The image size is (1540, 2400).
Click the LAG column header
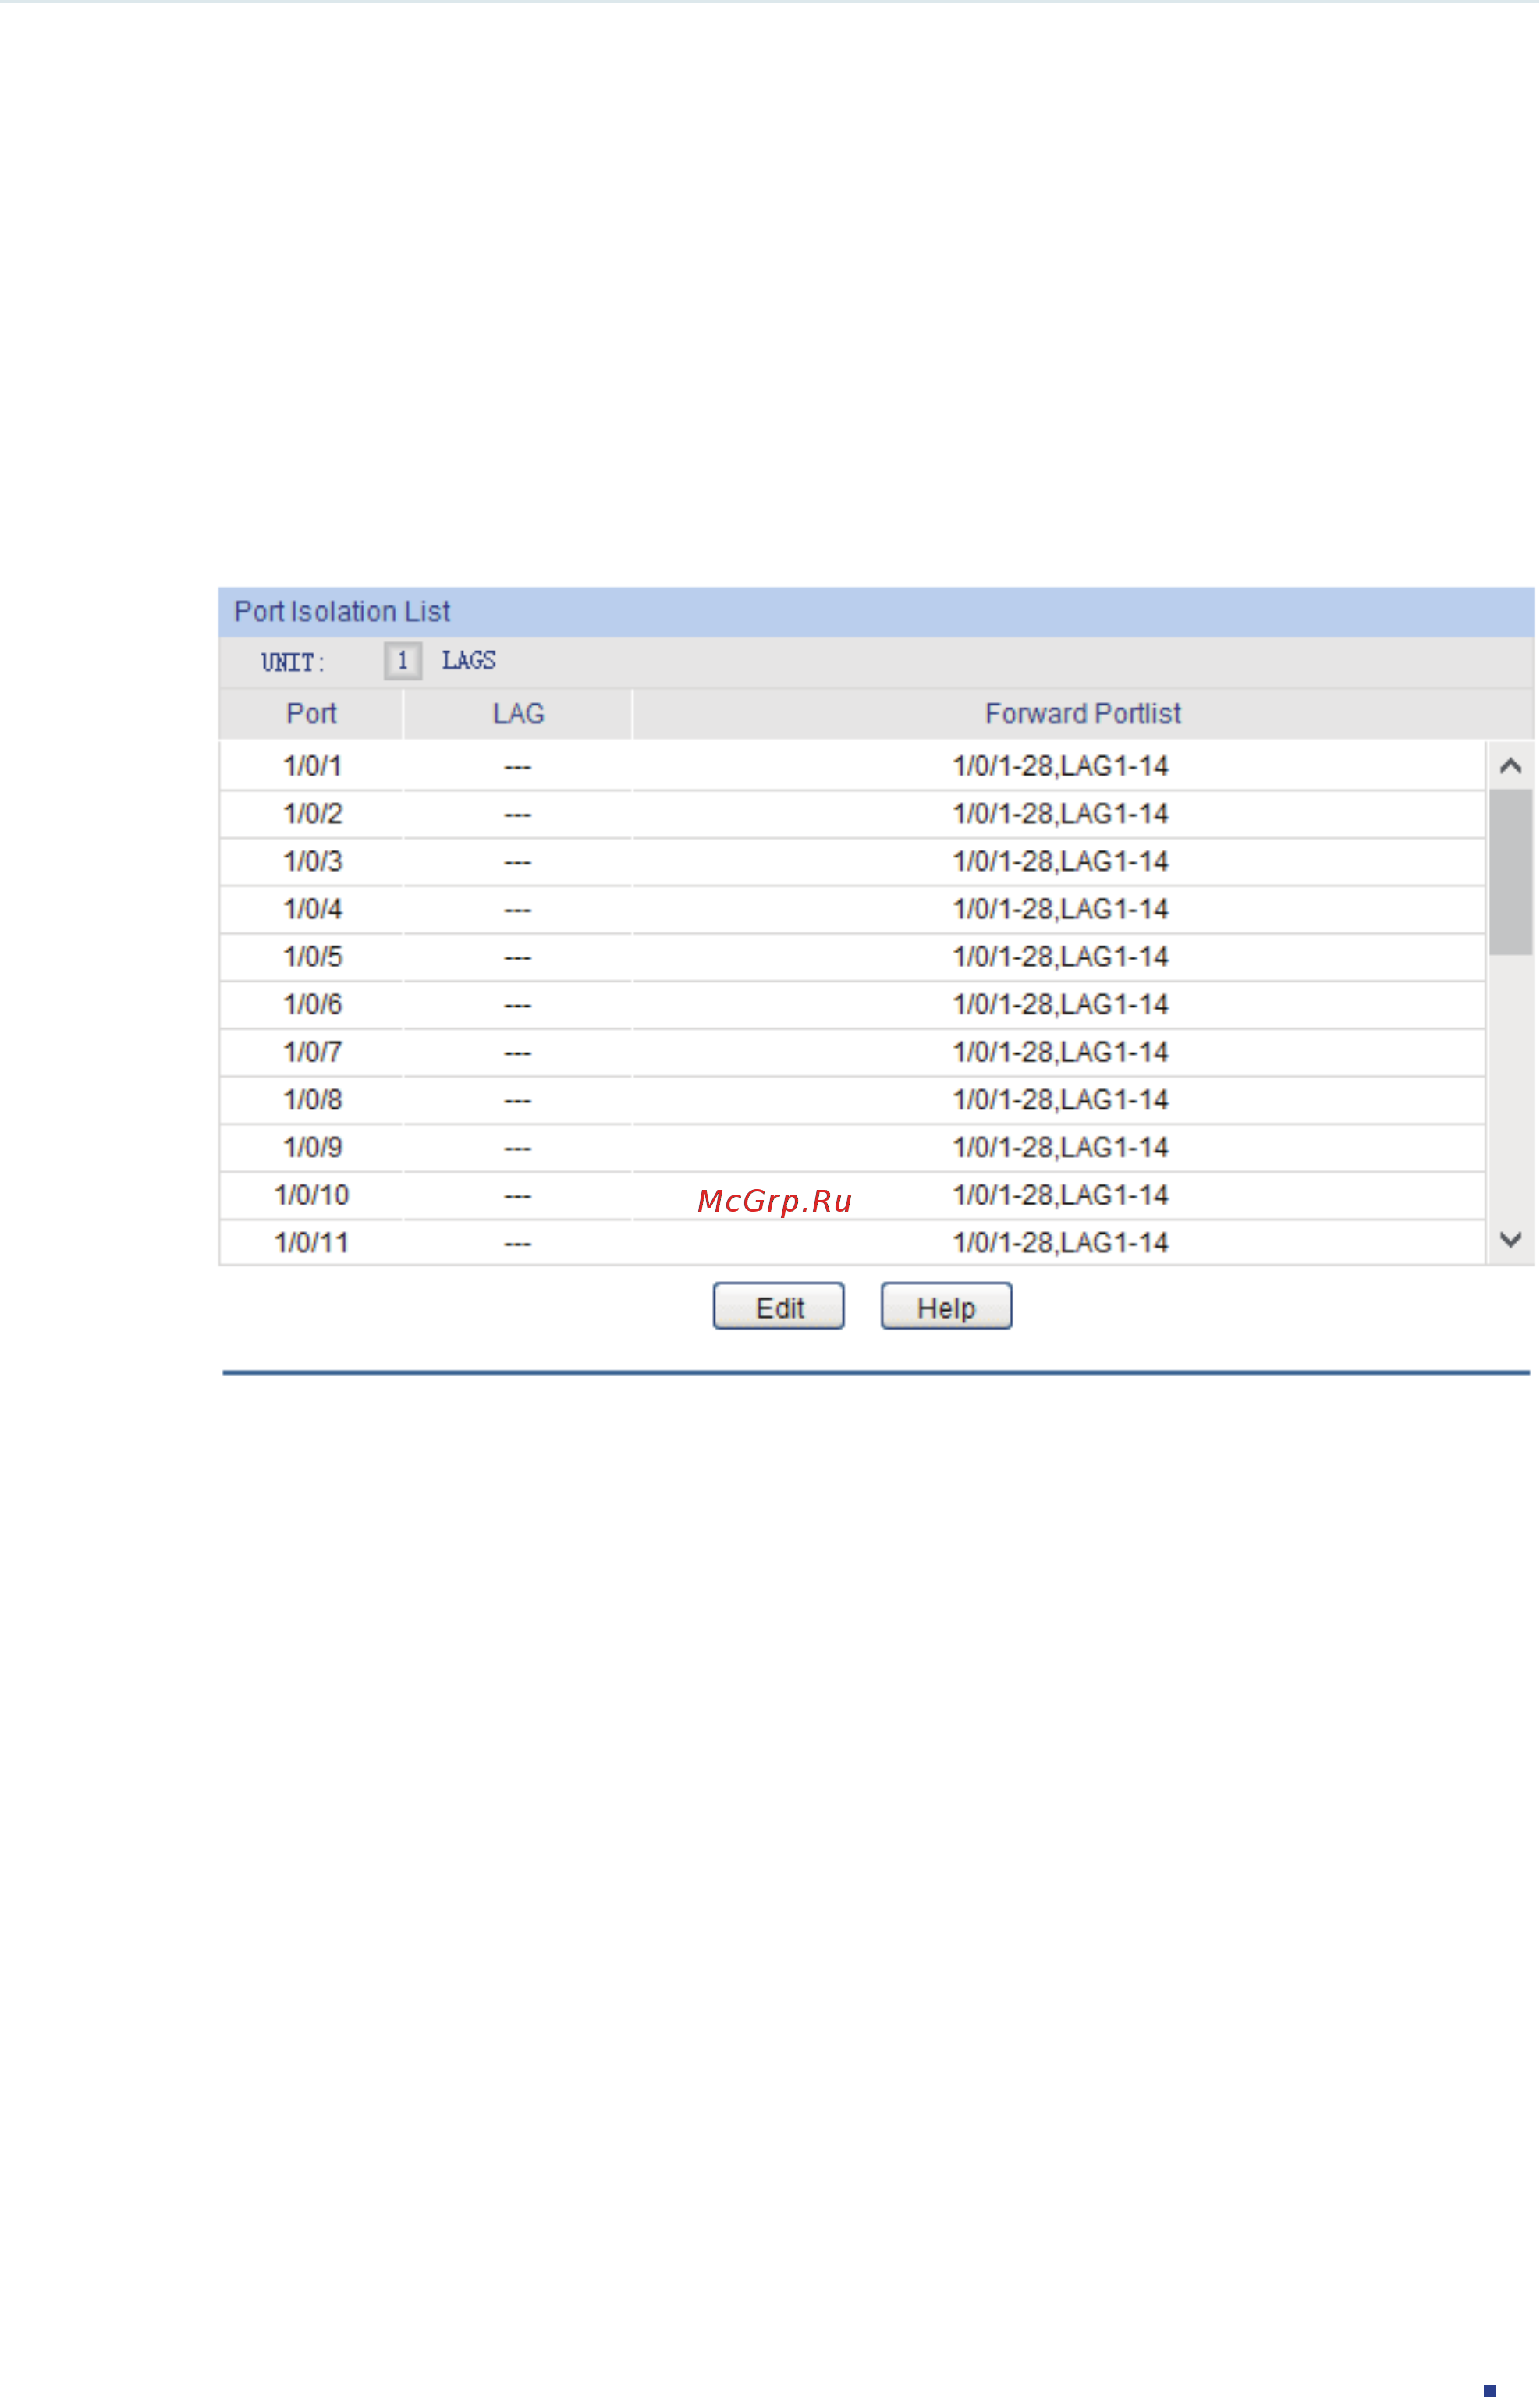tap(518, 714)
